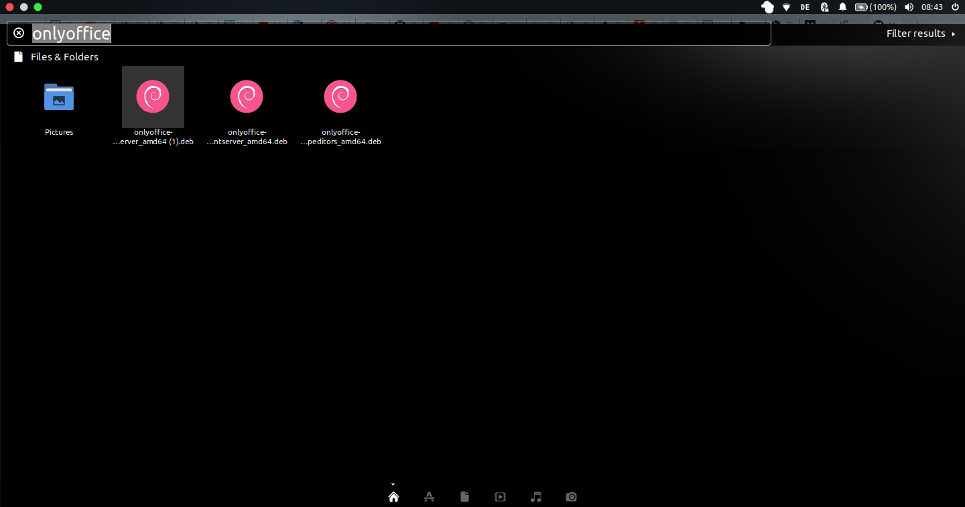Screen dimensions: 965x507
Task: Open the Photos lens
Action: coord(572,496)
